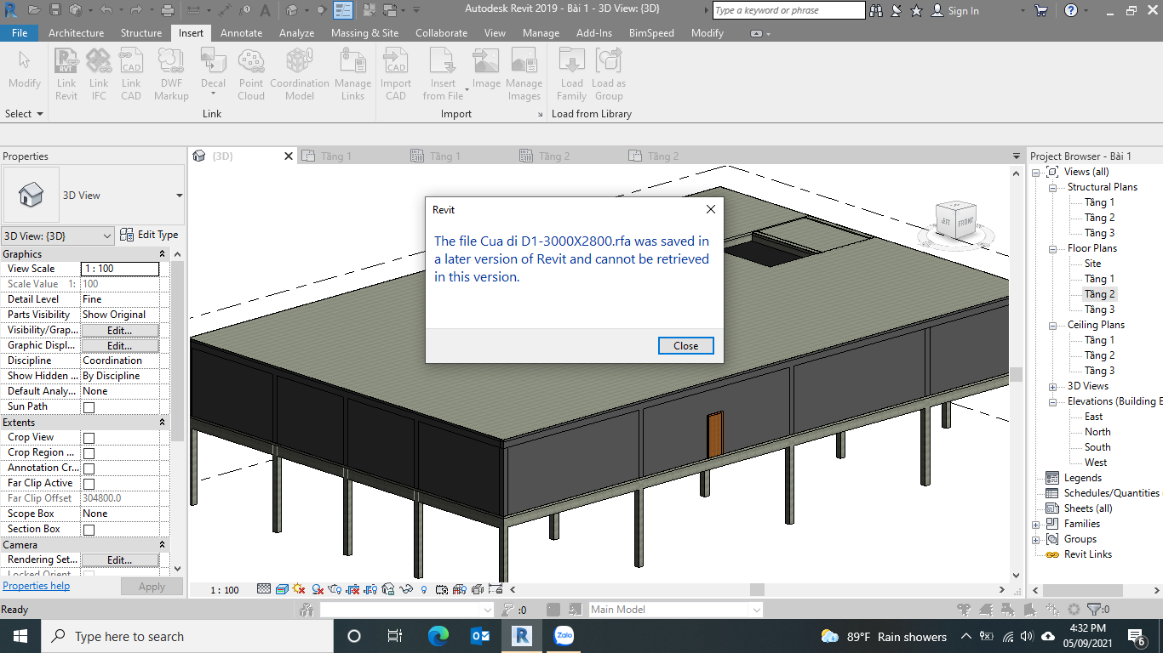Switch to the Architecture ribbon tab
This screenshot has width=1163, height=653.
pos(76,33)
